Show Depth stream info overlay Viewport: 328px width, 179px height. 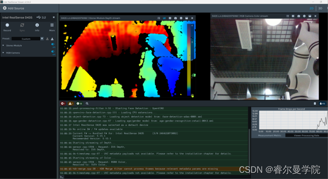pyautogui.click(x=181, y=18)
